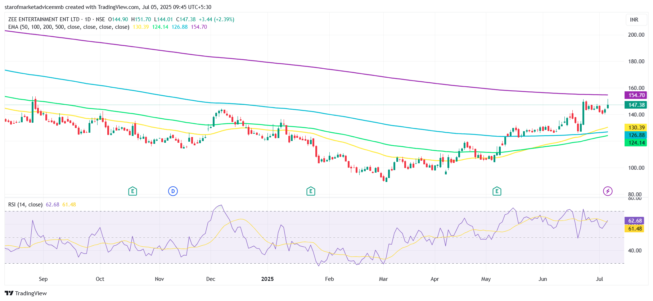Viewport: 653px width, 301px height.
Task: Click the blue 126.88 value in EMA legend
Action: click(180, 27)
